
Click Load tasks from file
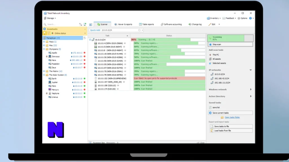coord(231,130)
